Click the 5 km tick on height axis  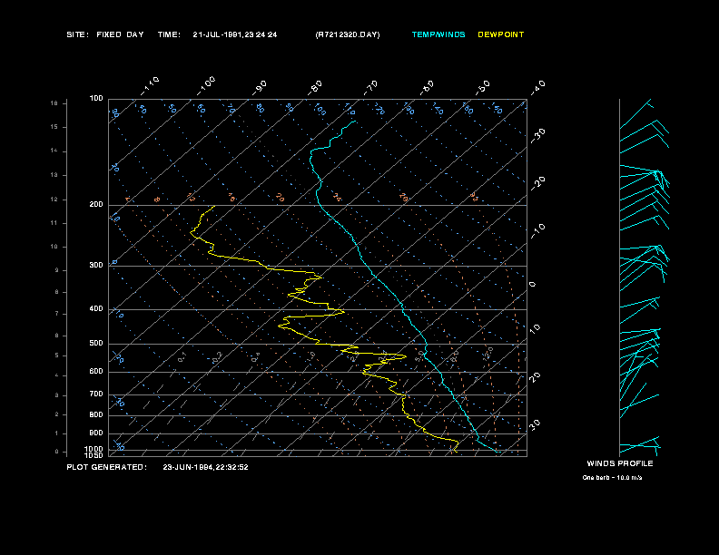click(57, 355)
